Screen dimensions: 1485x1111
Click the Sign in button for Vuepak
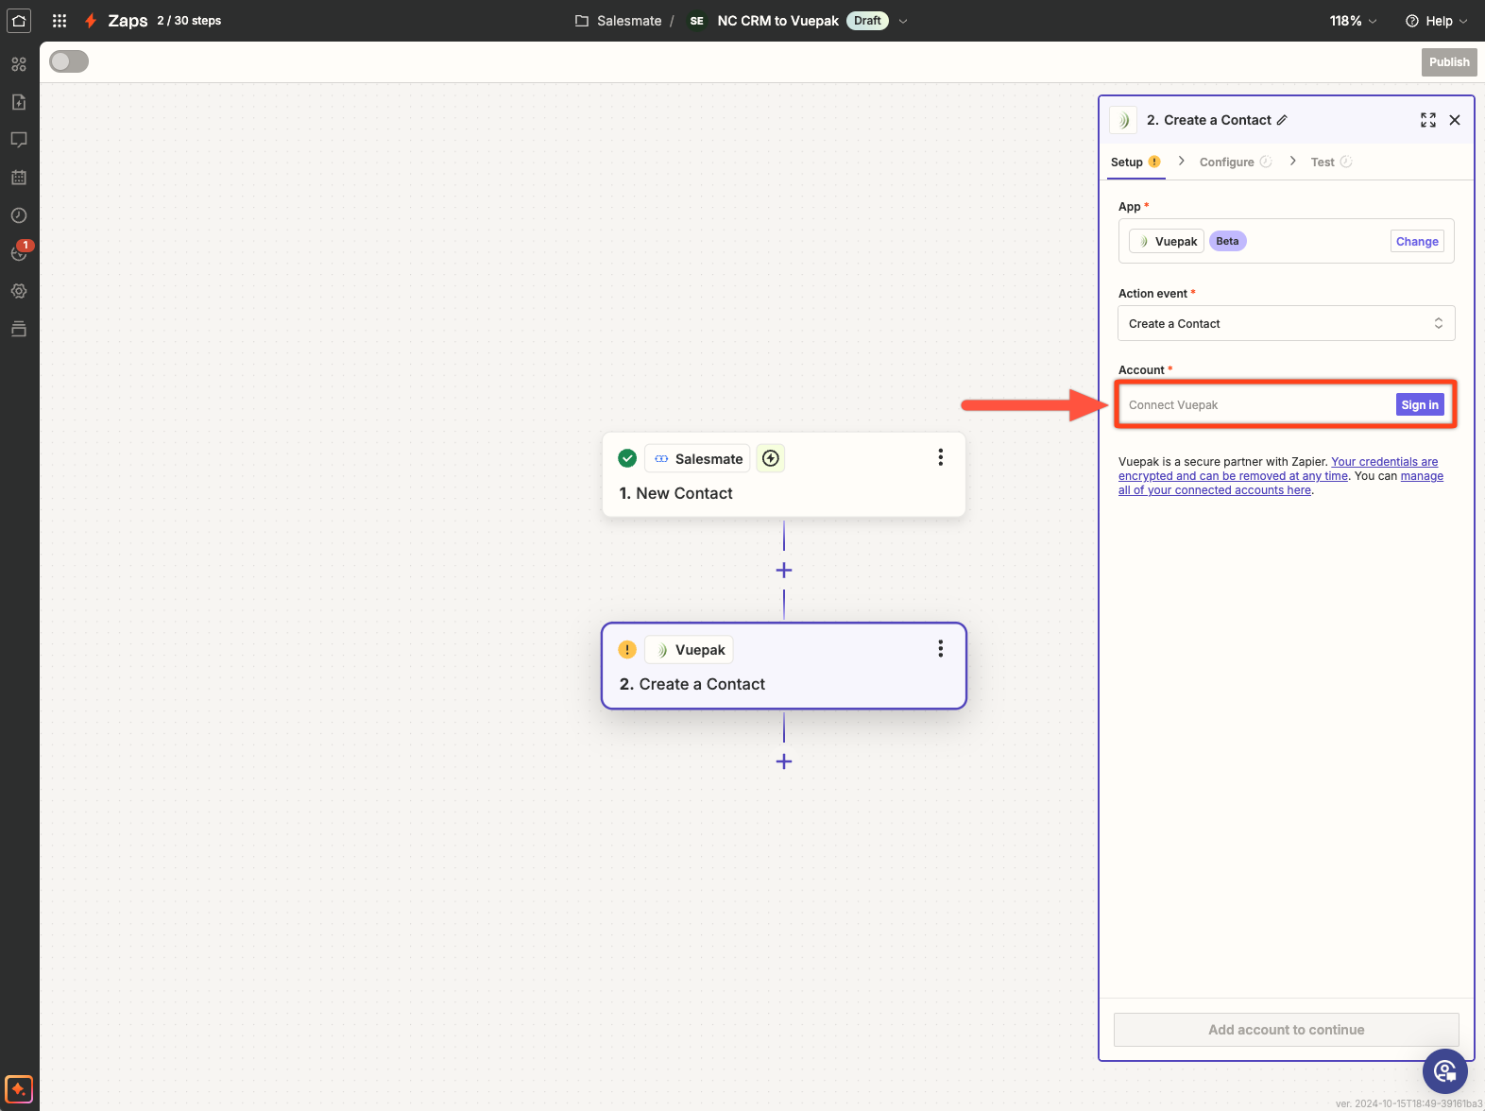pyautogui.click(x=1419, y=404)
